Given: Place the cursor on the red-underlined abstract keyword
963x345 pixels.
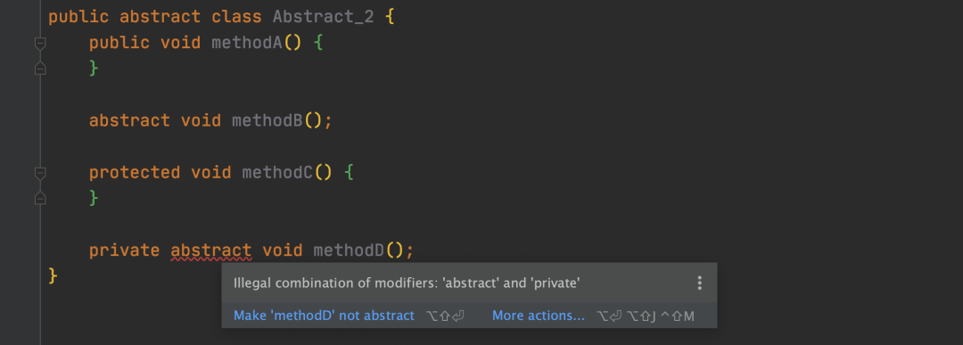Looking at the screenshot, I should click(211, 251).
